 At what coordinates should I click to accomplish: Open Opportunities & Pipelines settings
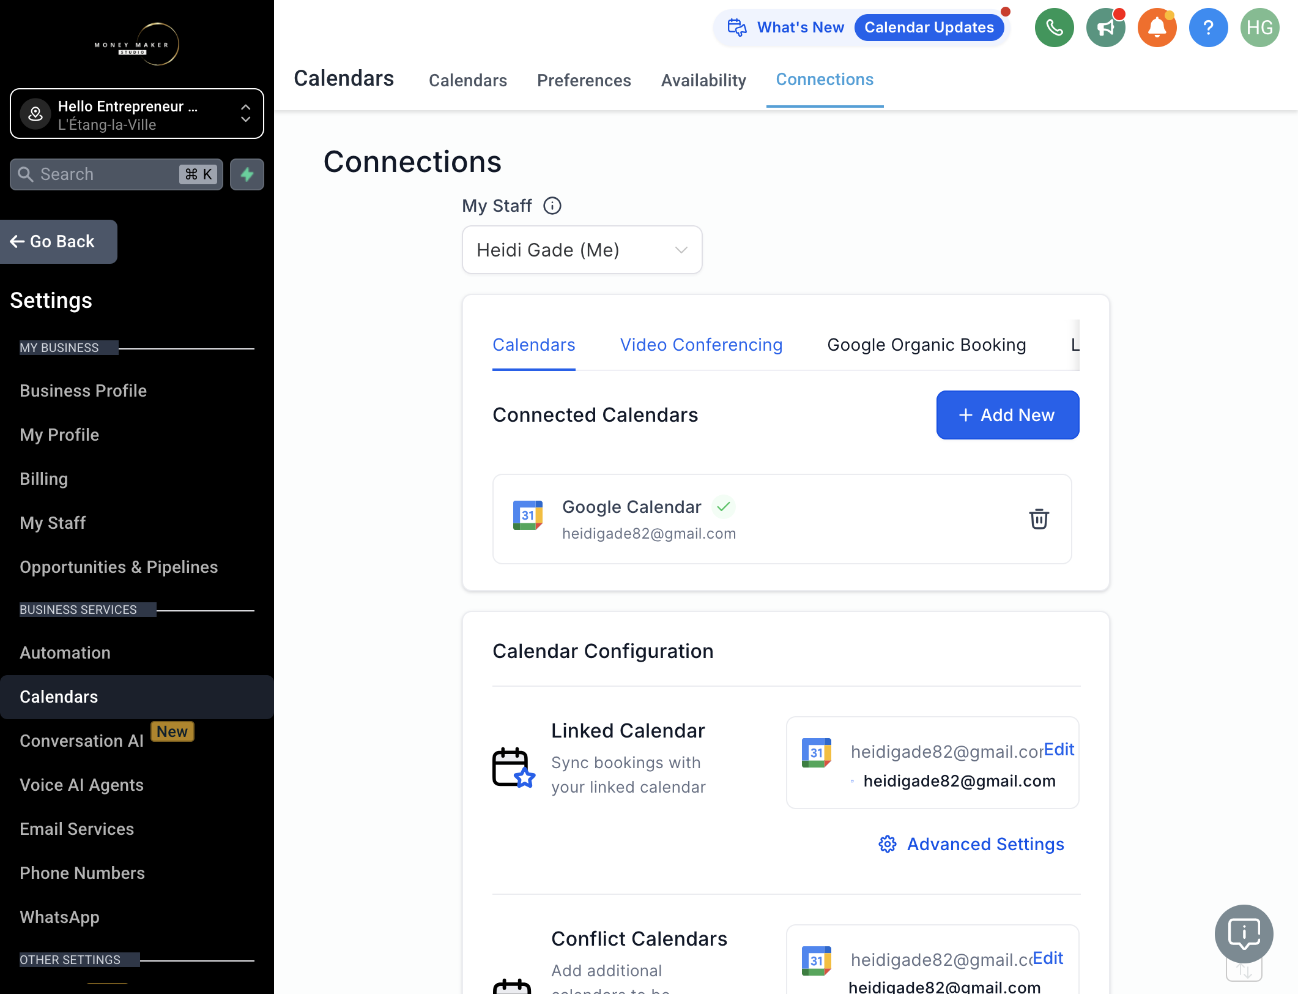pos(119,567)
